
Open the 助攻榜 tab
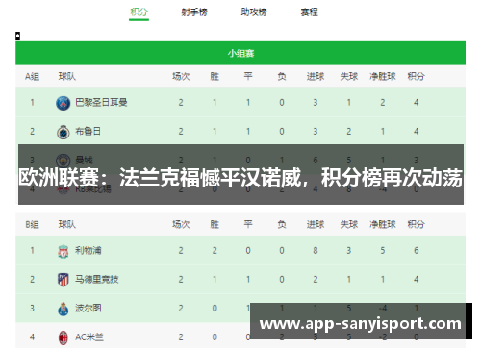[254, 12]
